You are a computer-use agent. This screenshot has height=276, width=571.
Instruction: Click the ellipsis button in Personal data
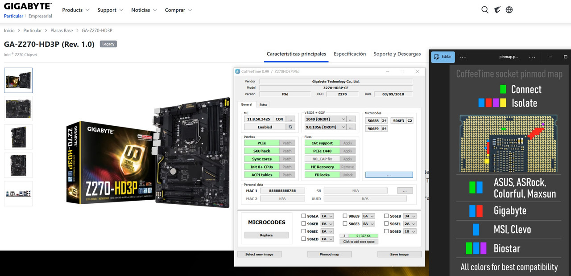pyautogui.click(x=405, y=191)
